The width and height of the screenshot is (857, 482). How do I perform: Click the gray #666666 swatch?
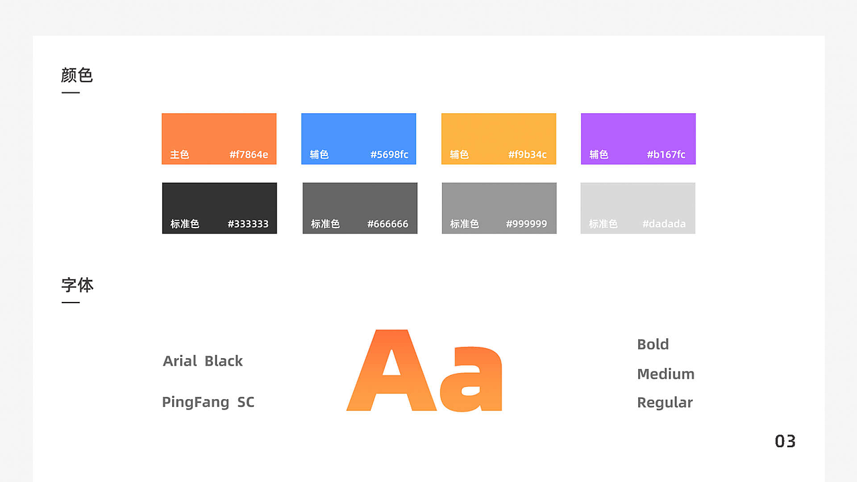[x=360, y=204]
